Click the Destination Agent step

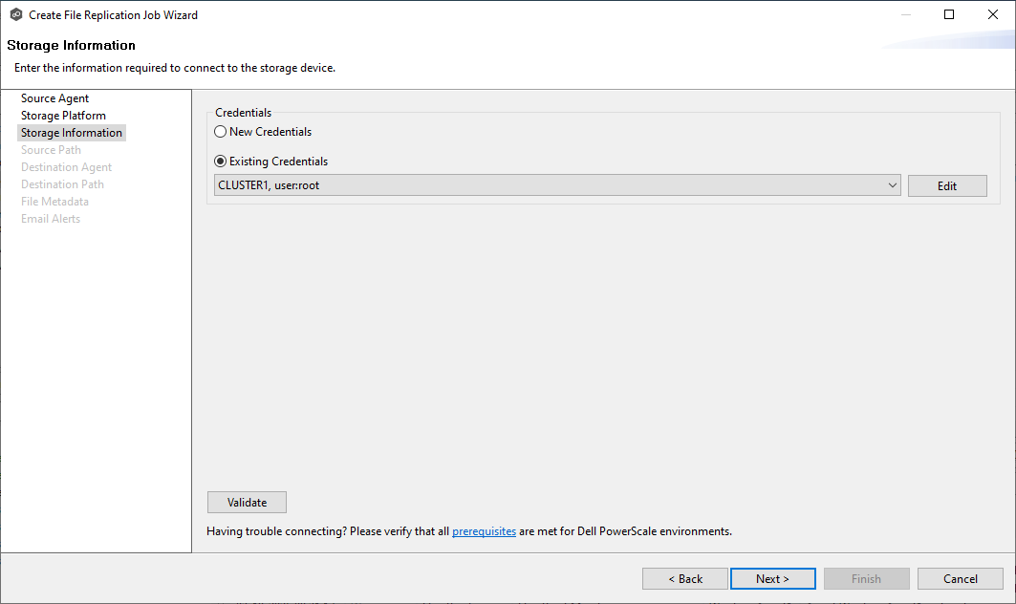(x=66, y=167)
